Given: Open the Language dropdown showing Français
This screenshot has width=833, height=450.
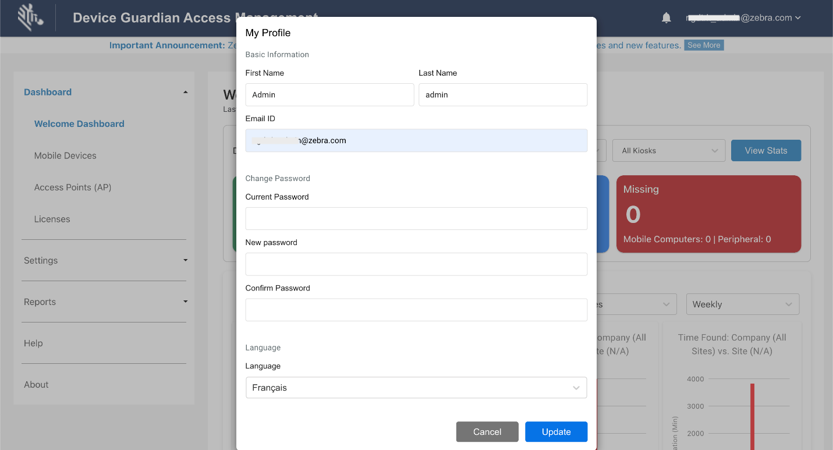Looking at the screenshot, I should coord(416,388).
